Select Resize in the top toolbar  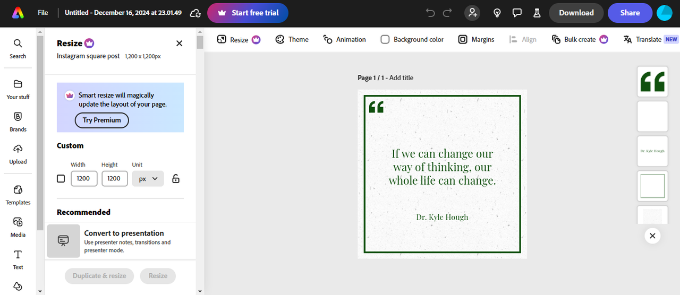coord(239,39)
